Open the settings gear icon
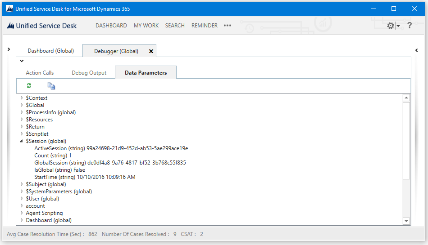 coord(391,26)
